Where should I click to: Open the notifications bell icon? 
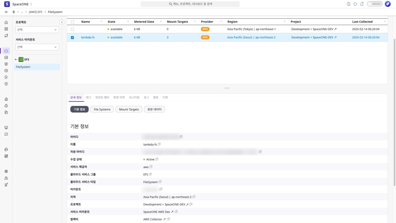[362, 4]
